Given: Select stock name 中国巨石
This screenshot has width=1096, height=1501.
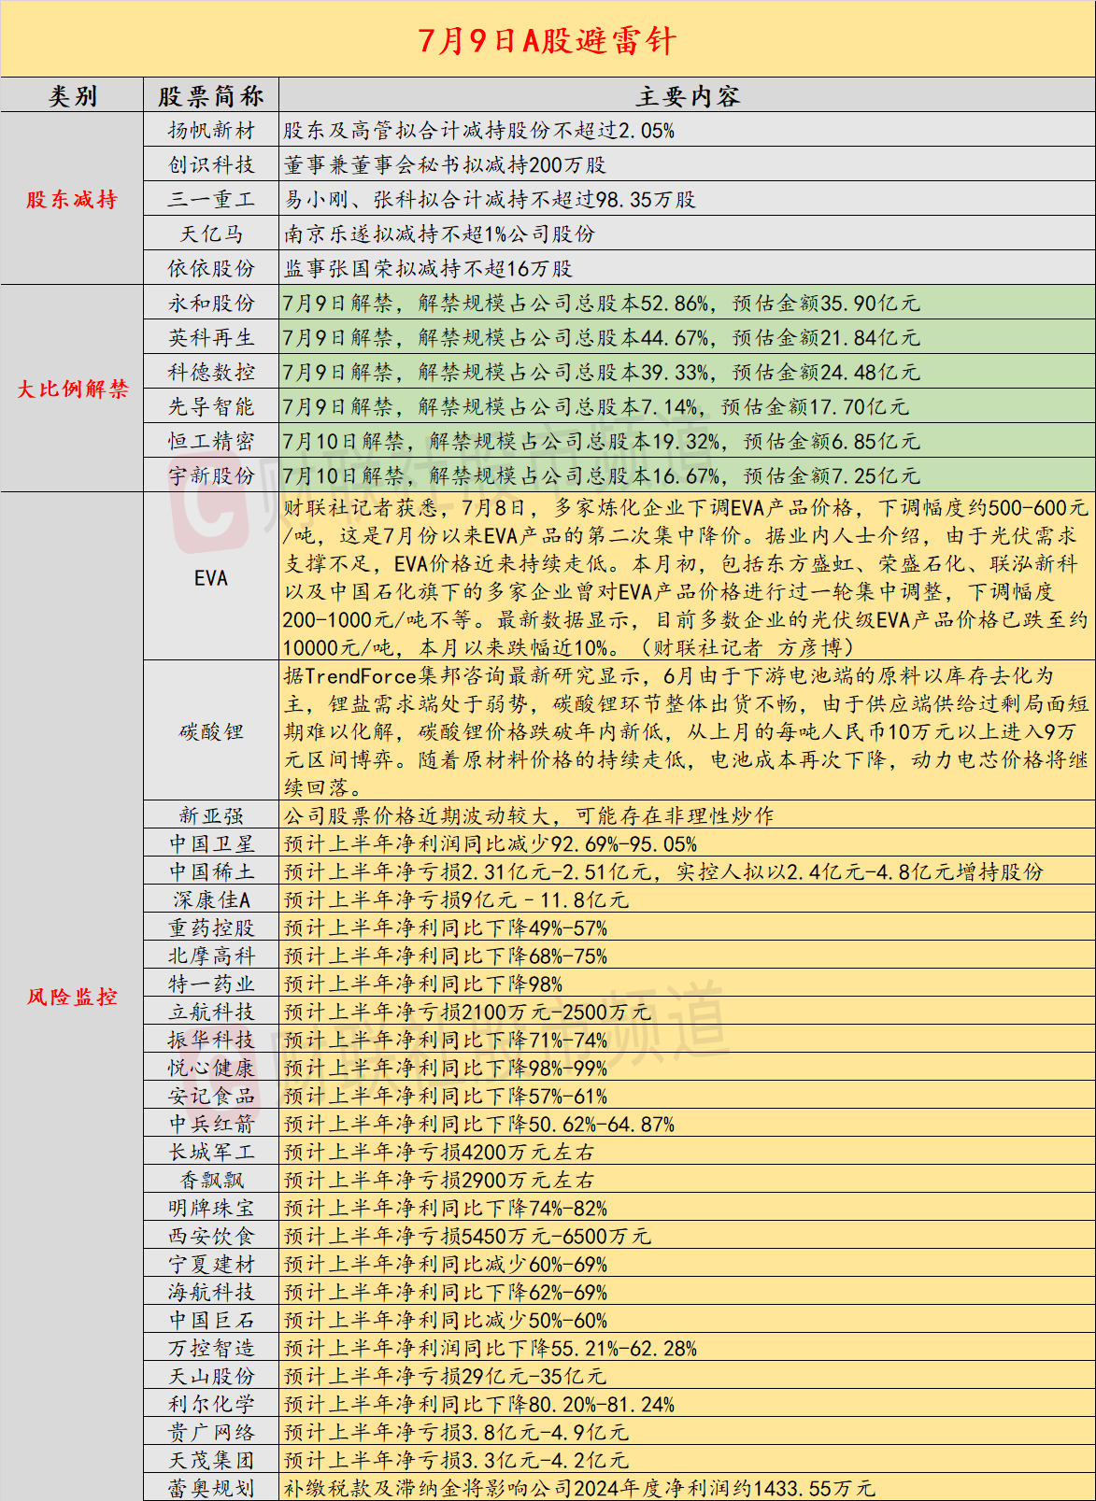Looking at the screenshot, I should click(211, 1321).
